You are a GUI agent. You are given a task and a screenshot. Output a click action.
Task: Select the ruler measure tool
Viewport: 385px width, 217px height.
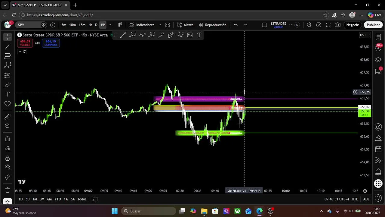8,117
